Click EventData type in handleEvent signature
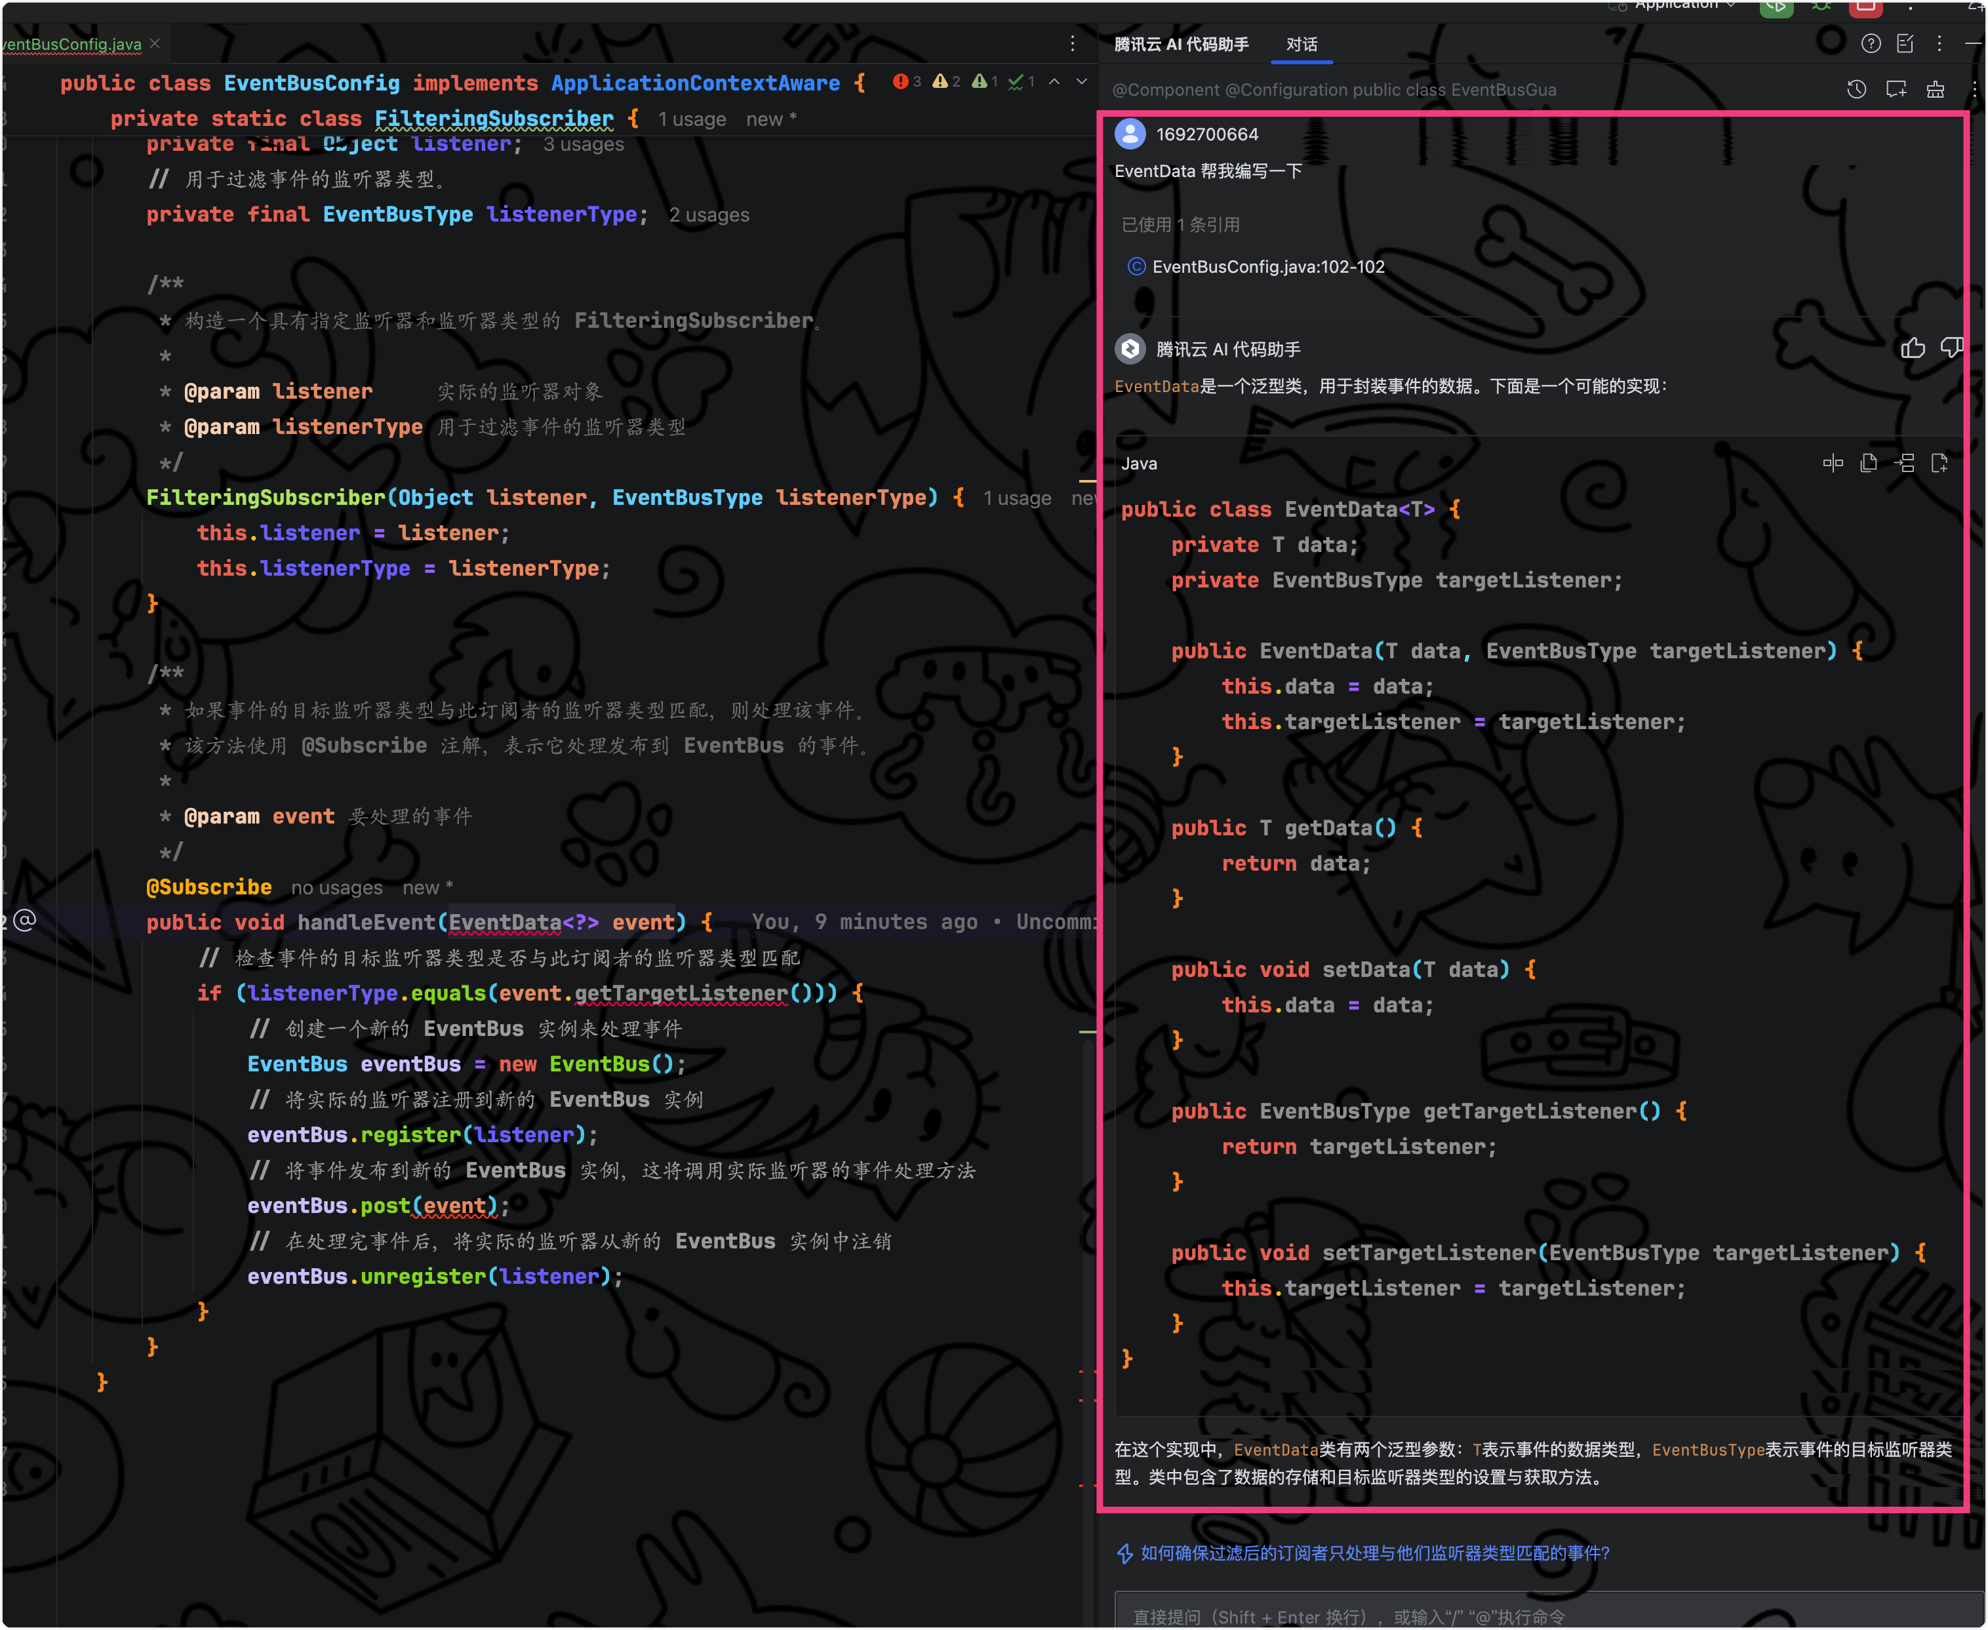The image size is (1988, 1630). click(x=506, y=922)
